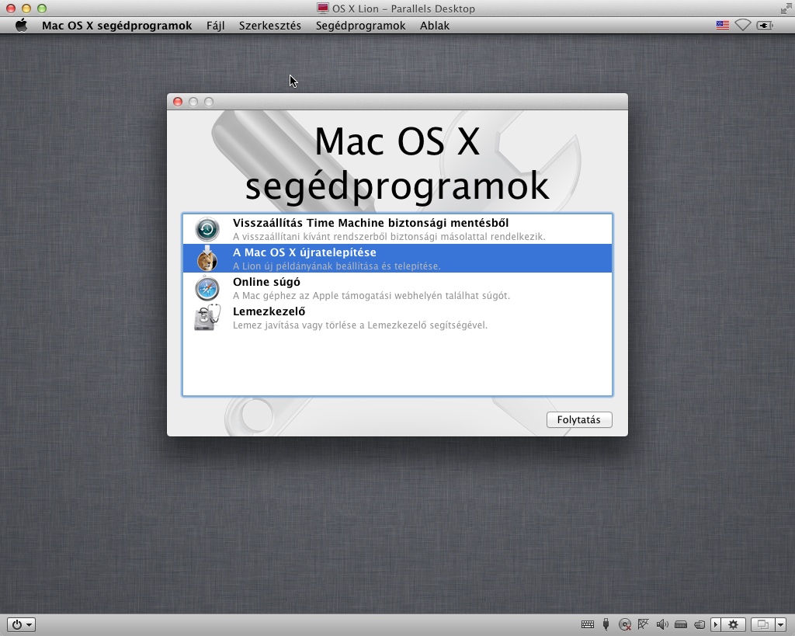Zoom the Parallels Desktop window green button
This screenshot has width=795, height=636.
pyautogui.click(x=42, y=9)
